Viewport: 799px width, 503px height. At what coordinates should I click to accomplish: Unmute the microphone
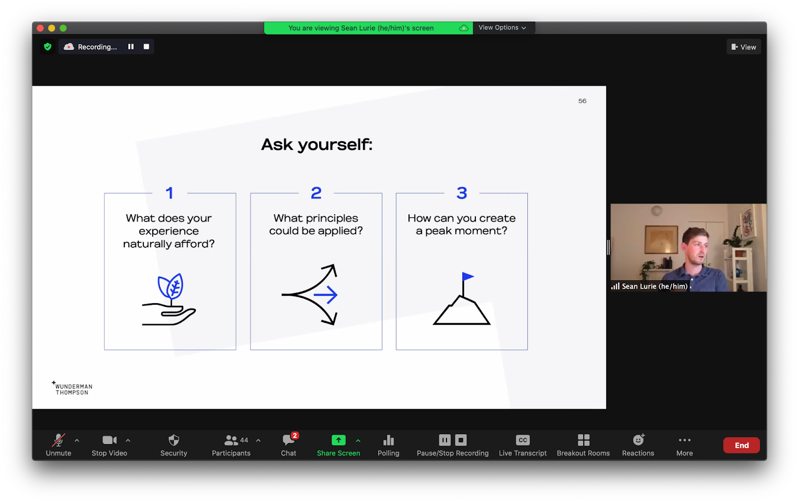coord(58,445)
